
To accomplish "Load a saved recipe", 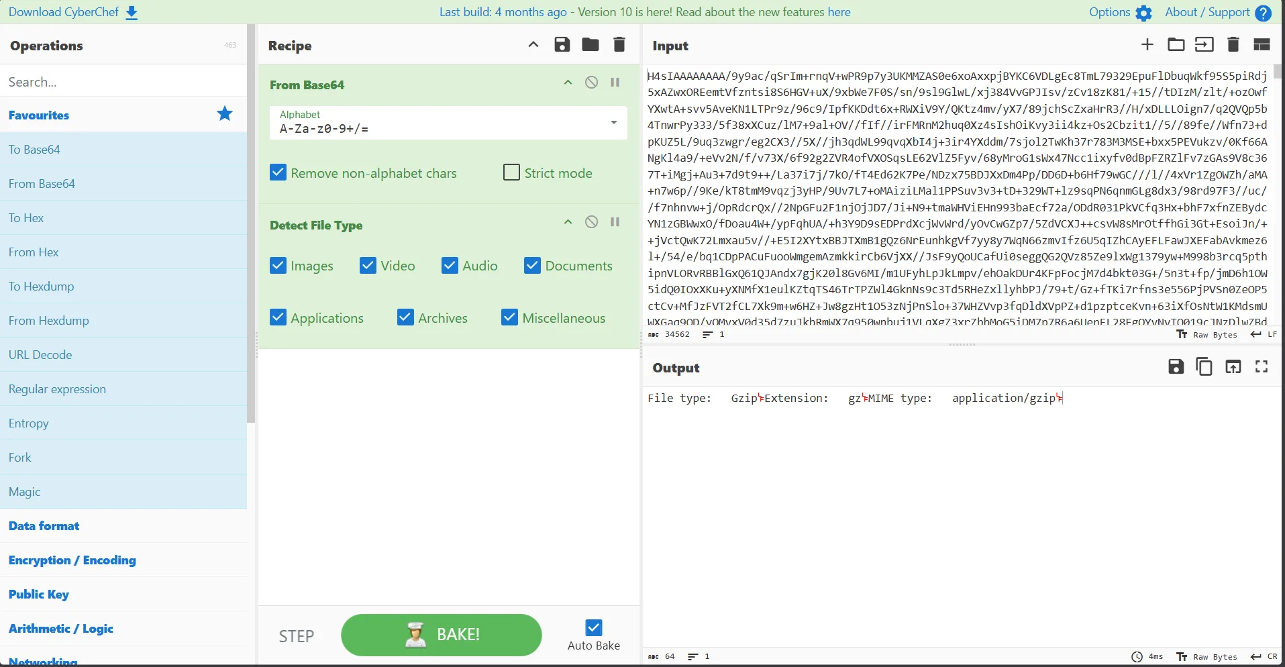I will (x=590, y=44).
